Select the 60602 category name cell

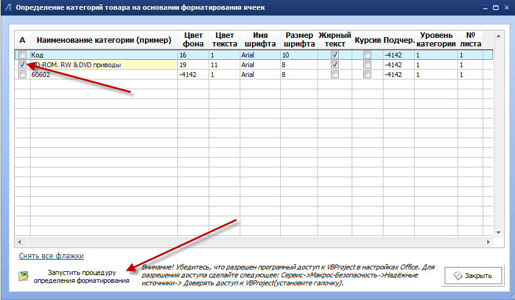(104, 75)
